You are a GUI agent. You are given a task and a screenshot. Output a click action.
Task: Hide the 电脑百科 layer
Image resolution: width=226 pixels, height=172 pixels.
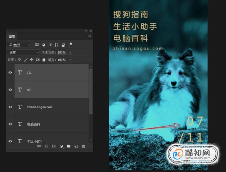click(10, 124)
